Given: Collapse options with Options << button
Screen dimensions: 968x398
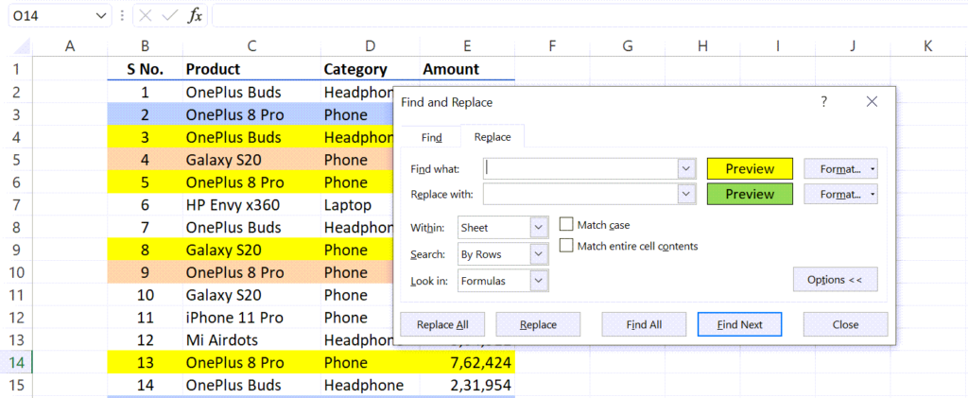Looking at the screenshot, I should pos(835,280).
